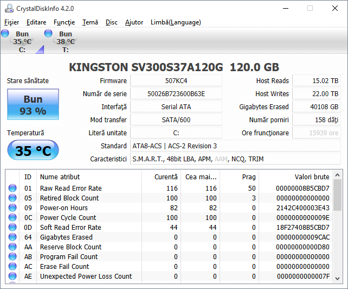348x289 pixels.
Task: Click raw value 2142C400003E43
Action: pyautogui.click(x=302, y=208)
